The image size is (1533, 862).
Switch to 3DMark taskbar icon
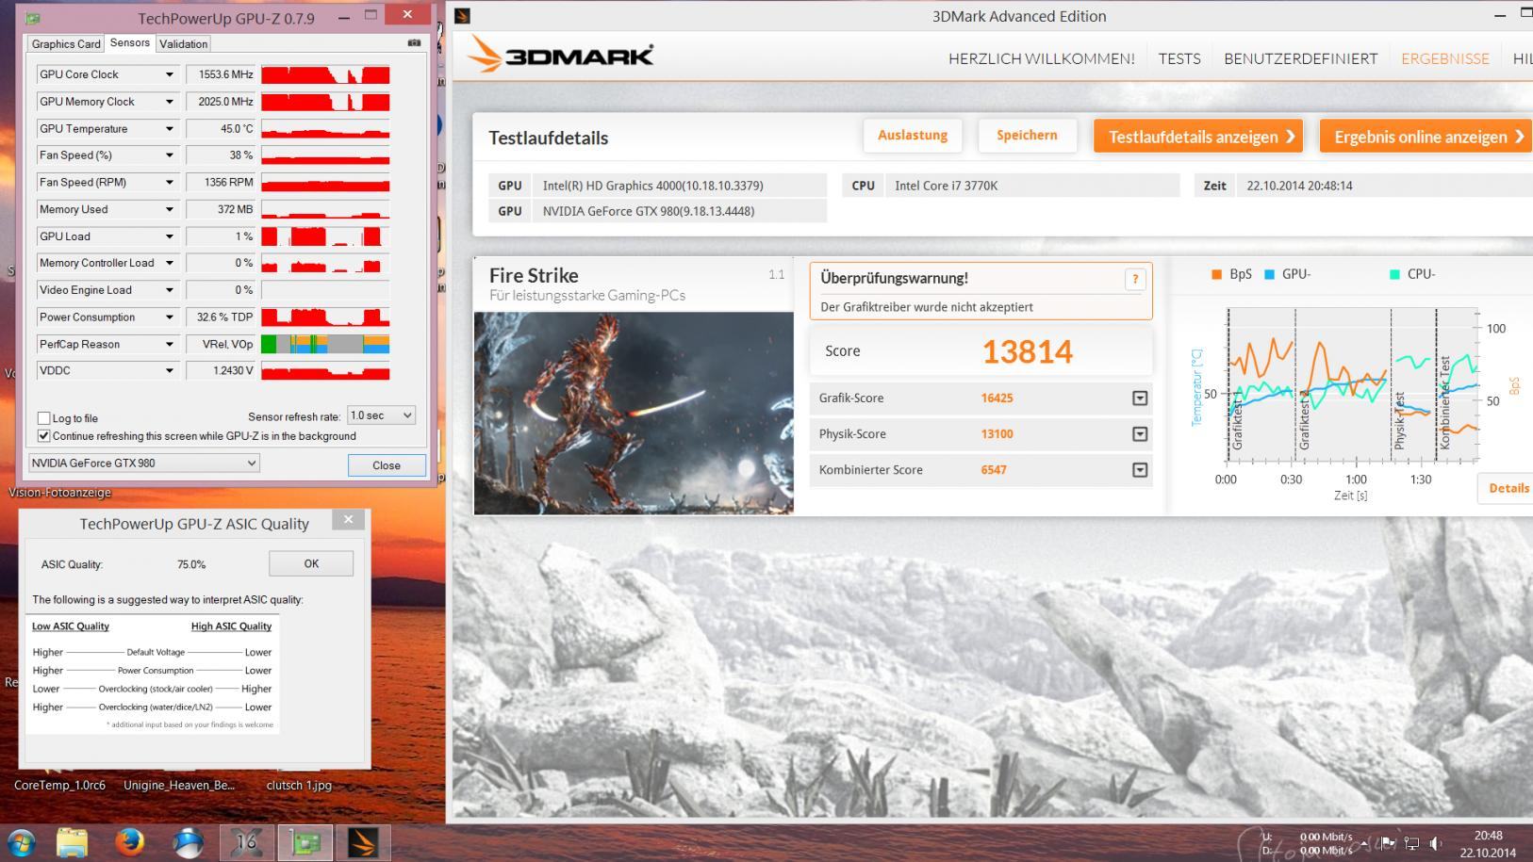pos(363,842)
